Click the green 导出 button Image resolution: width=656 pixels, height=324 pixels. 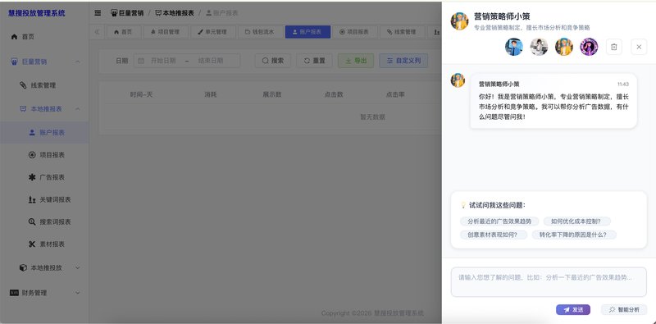pyautogui.click(x=356, y=61)
